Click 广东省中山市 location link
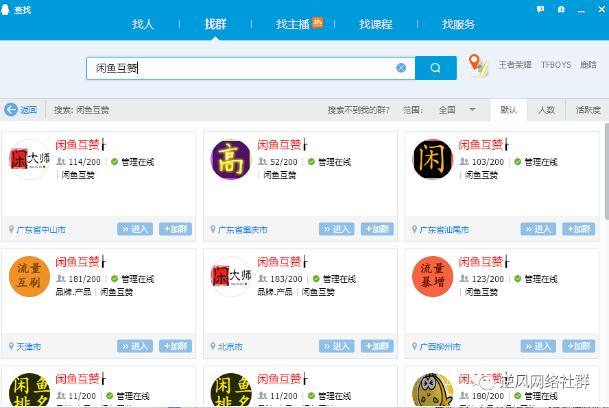 coord(41,229)
